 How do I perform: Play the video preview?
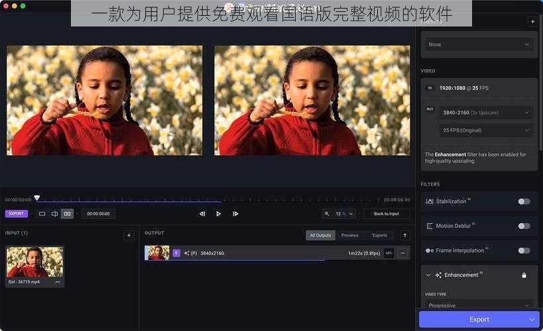coord(219,214)
